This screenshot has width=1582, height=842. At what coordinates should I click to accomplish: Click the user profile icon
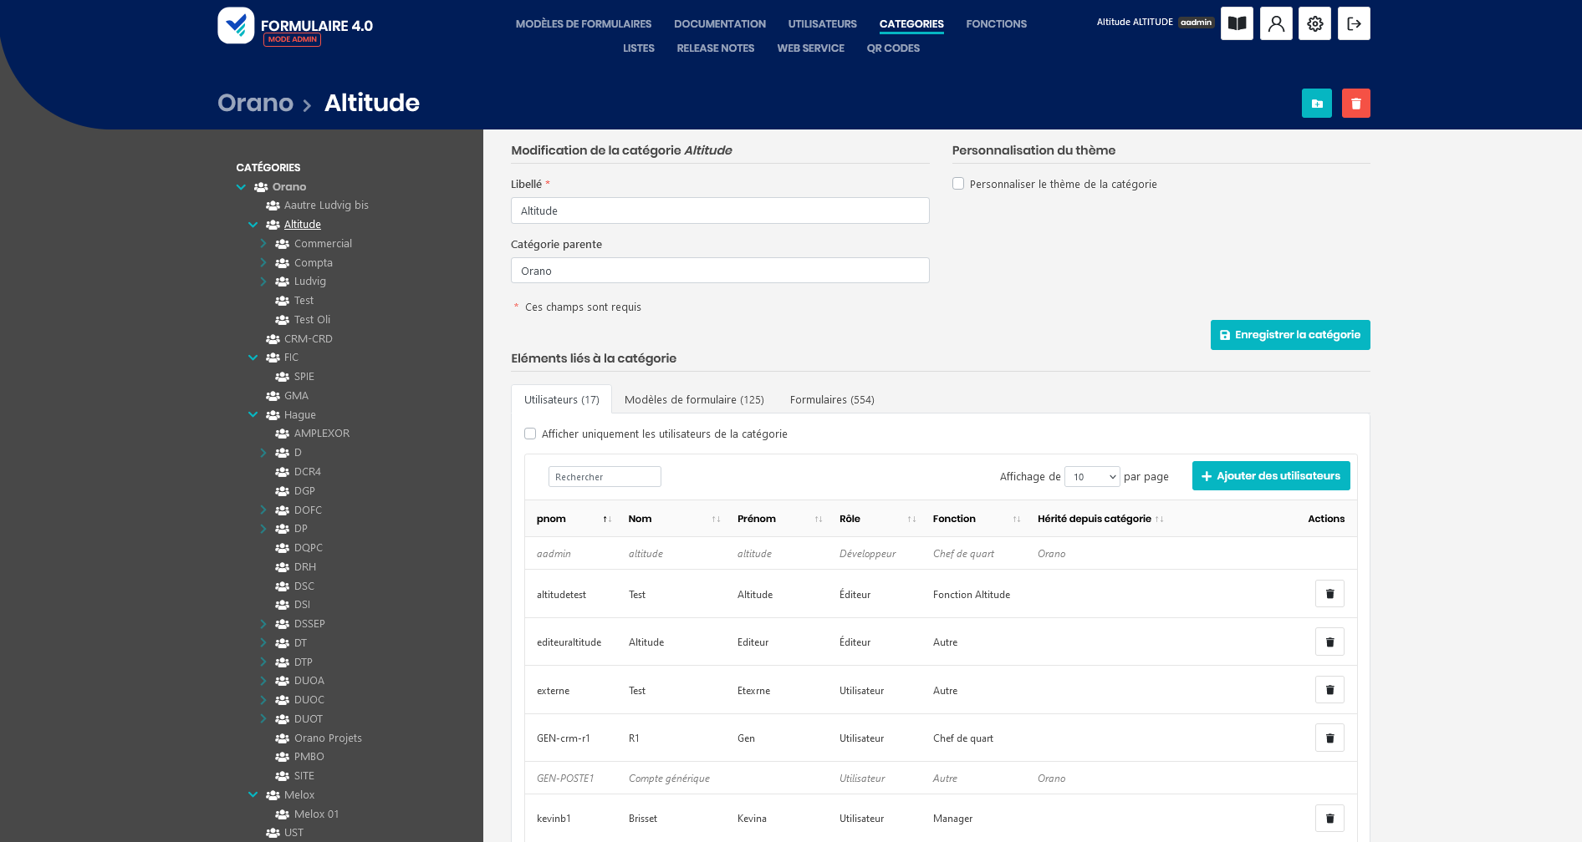(x=1276, y=23)
